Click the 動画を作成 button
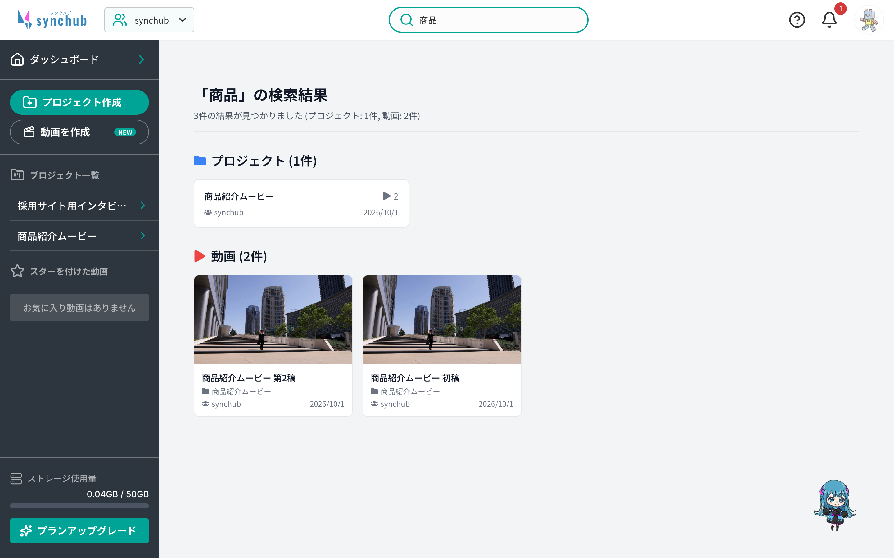The height and width of the screenshot is (558, 894). pos(79,132)
